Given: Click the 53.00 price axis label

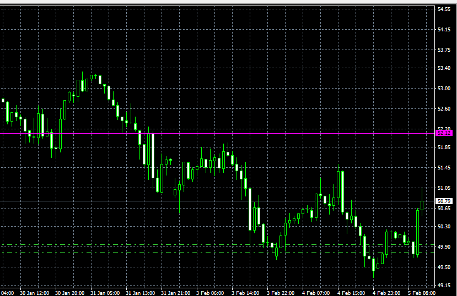Looking at the screenshot, I should pos(444,89).
